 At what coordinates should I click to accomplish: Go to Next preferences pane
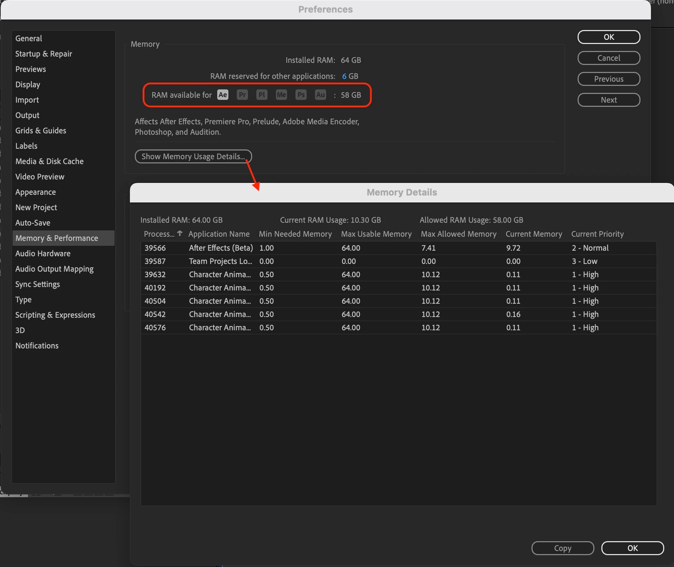609,100
